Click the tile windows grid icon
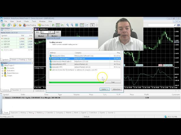 pos(77,25)
